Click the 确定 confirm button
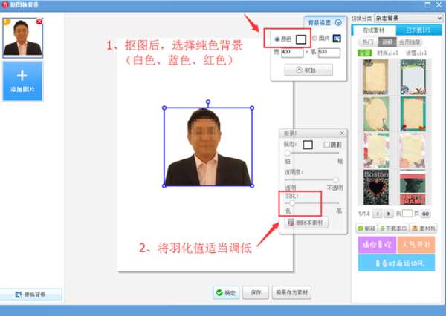 point(226,292)
